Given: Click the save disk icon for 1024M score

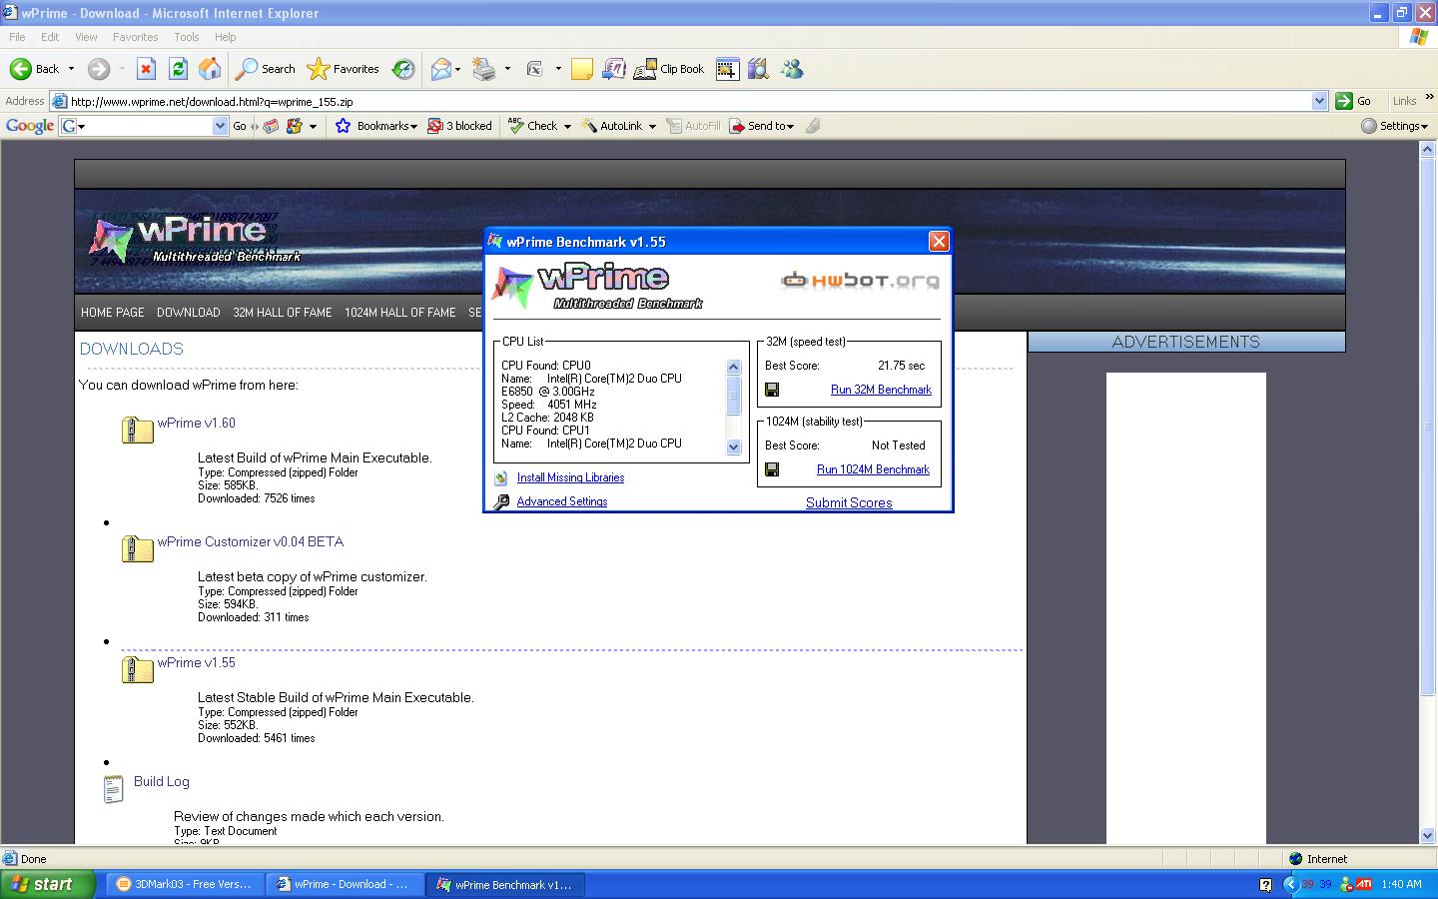Looking at the screenshot, I should point(772,469).
